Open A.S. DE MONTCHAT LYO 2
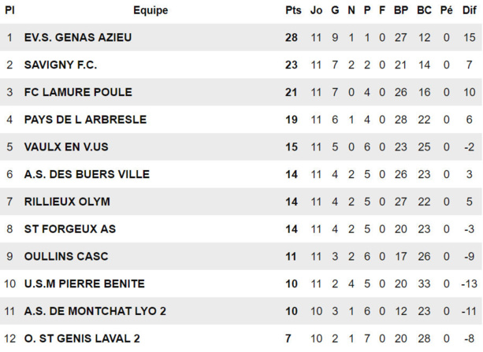Screen dimensions: 483x352 click(95, 311)
